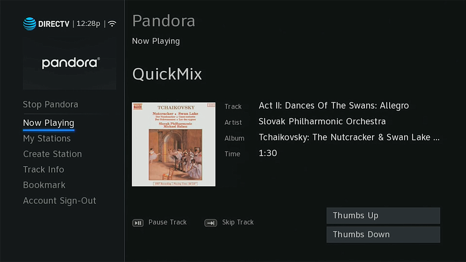
Task: Open My Stations from the sidebar
Action: pos(47,138)
